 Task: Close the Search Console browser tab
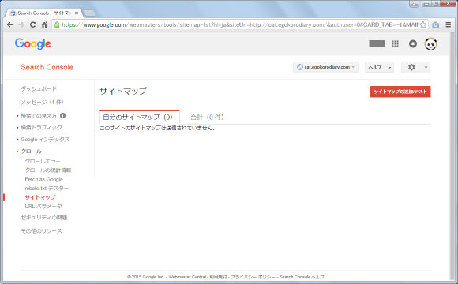(77, 13)
